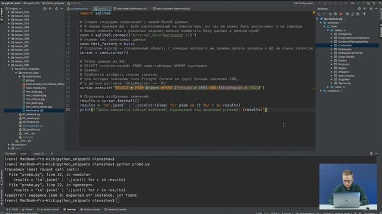The width and height of the screenshot is (382, 214).
Task: Select Suppliers table in Database tree
Action: pyautogui.click(x=344, y=80)
